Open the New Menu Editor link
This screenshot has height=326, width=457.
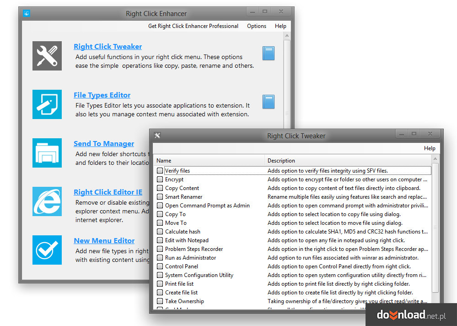[x=104, y=241]
